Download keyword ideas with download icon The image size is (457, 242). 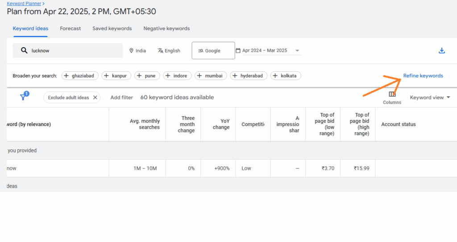(x=441, y=50)
